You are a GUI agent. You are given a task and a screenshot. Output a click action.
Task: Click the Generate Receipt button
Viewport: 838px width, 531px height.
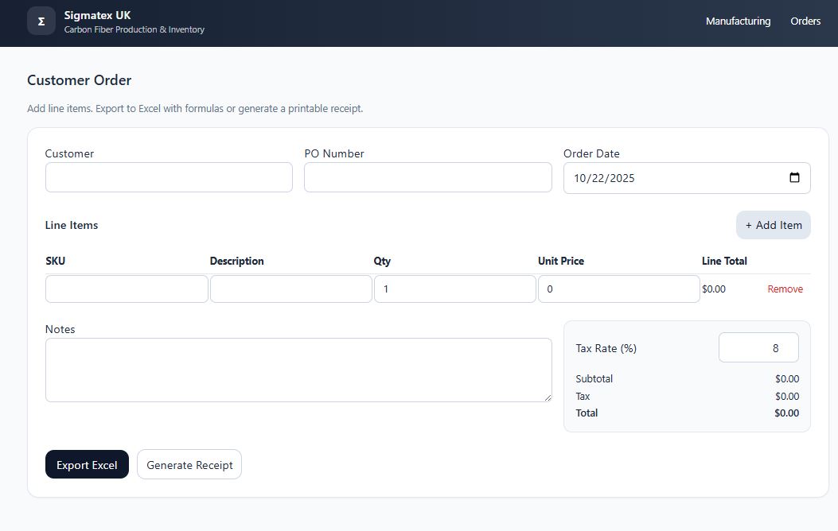(189, 464)
